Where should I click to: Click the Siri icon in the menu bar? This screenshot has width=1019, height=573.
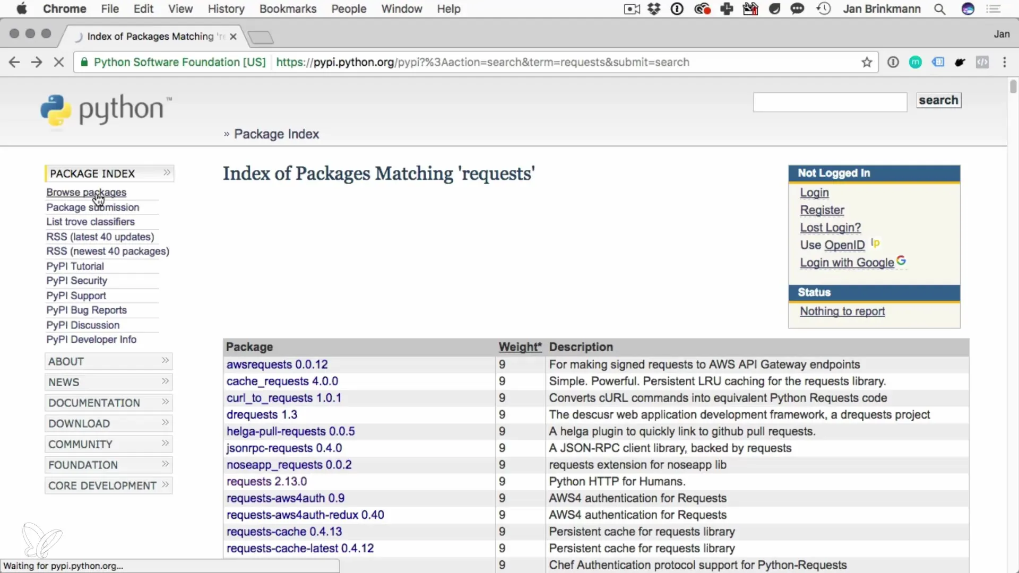(x=968, y=9)
